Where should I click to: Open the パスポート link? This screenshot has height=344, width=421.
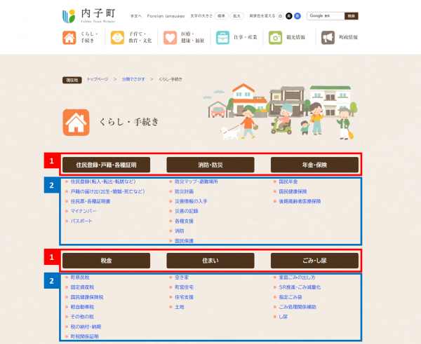pyautogui.click(x=81, y=221)
